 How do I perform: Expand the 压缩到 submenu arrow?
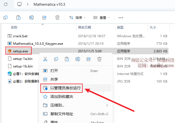click(x=107, y=105)
